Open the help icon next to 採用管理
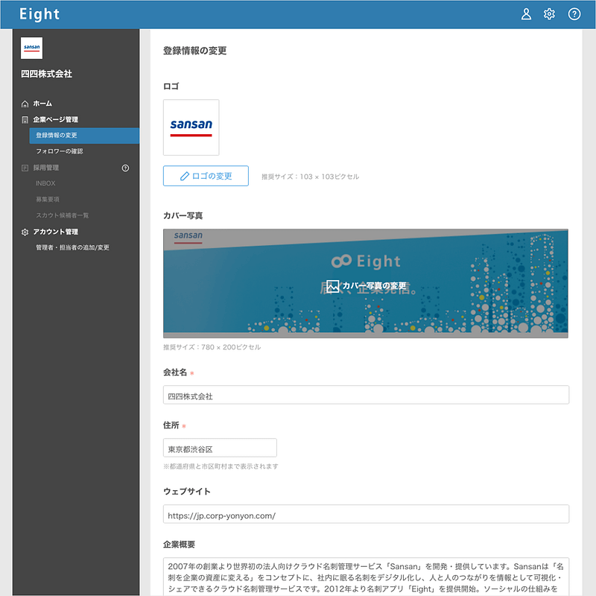Viewport: 596px width, 596px height. (x=125, y=168)
